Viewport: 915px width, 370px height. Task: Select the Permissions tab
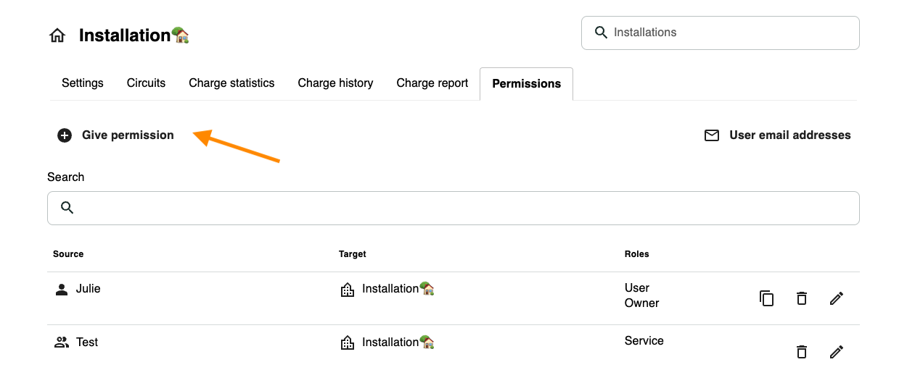click(x=526, y=84)
